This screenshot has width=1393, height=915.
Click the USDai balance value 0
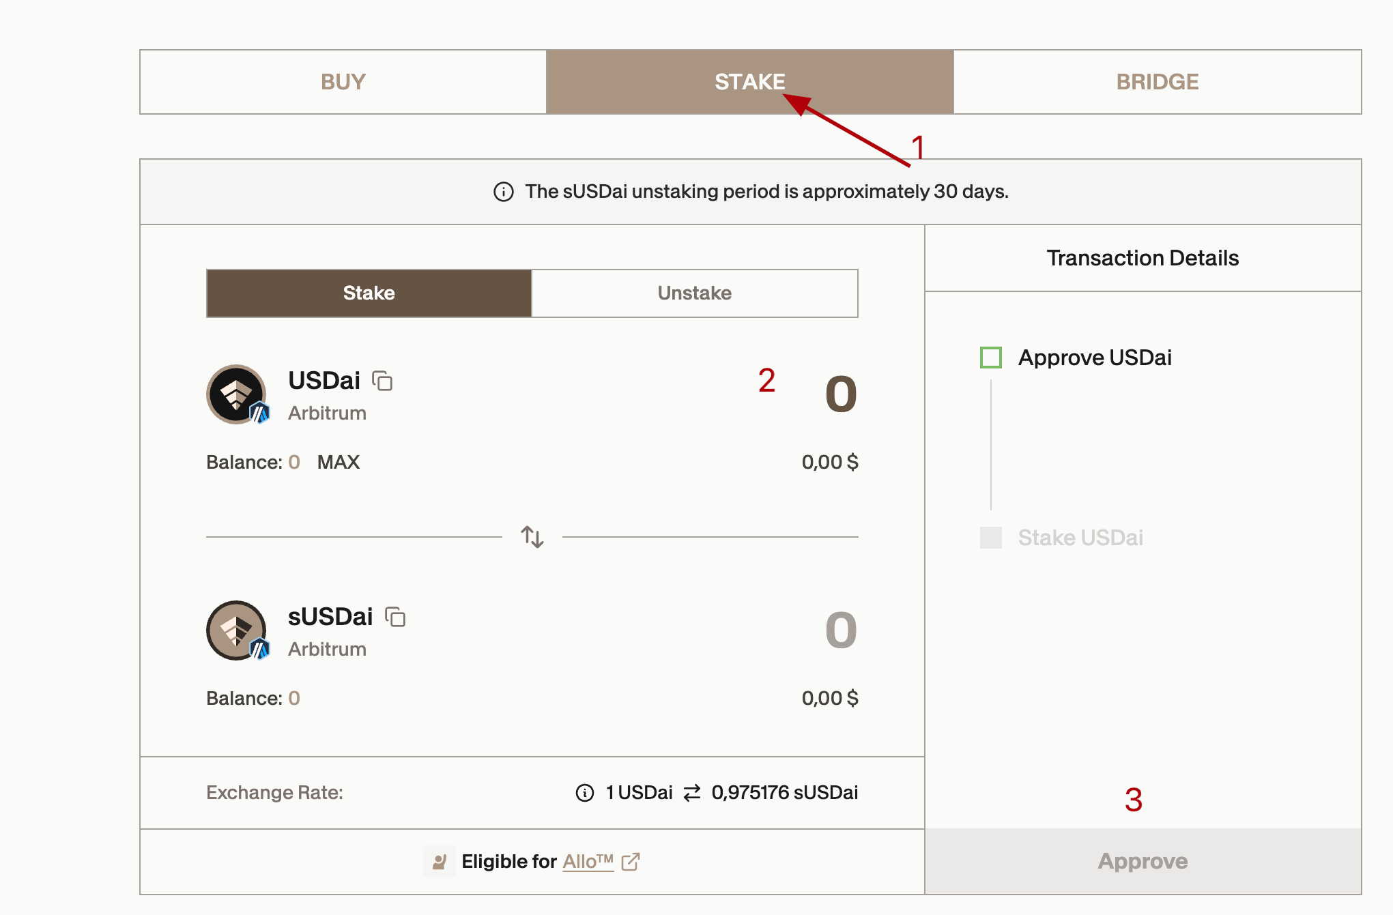tap(294, 463)
